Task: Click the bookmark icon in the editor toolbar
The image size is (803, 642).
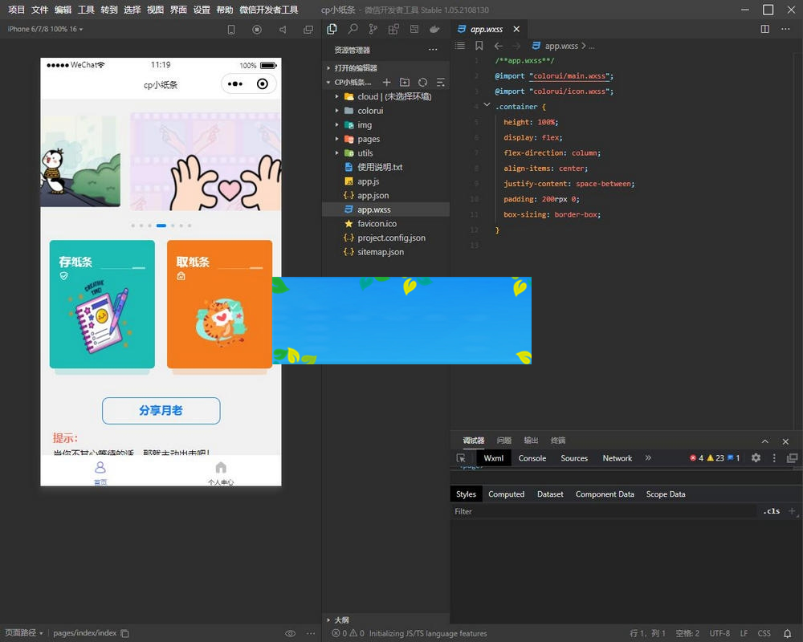Action: tap(479, 46)
